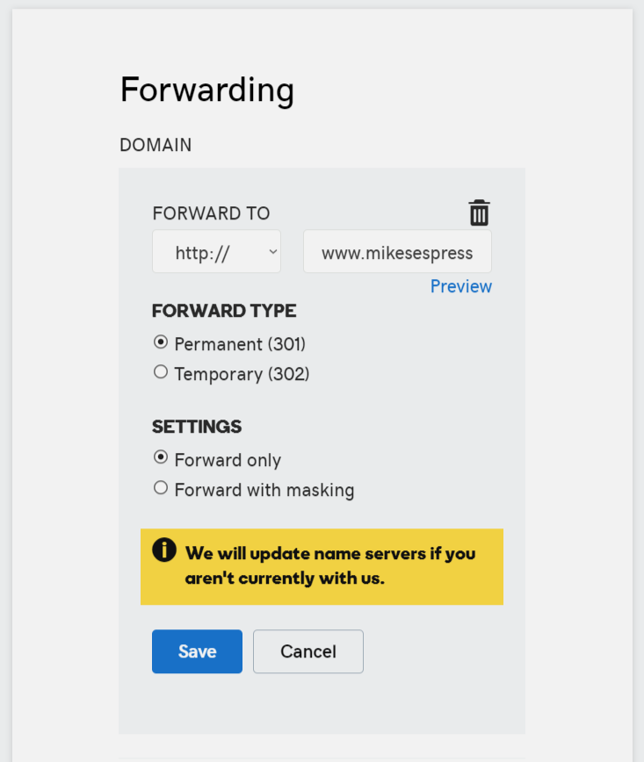Click the name servers update notice text
This screenshot has width=644, height=762.
click(x=330, y=565)
